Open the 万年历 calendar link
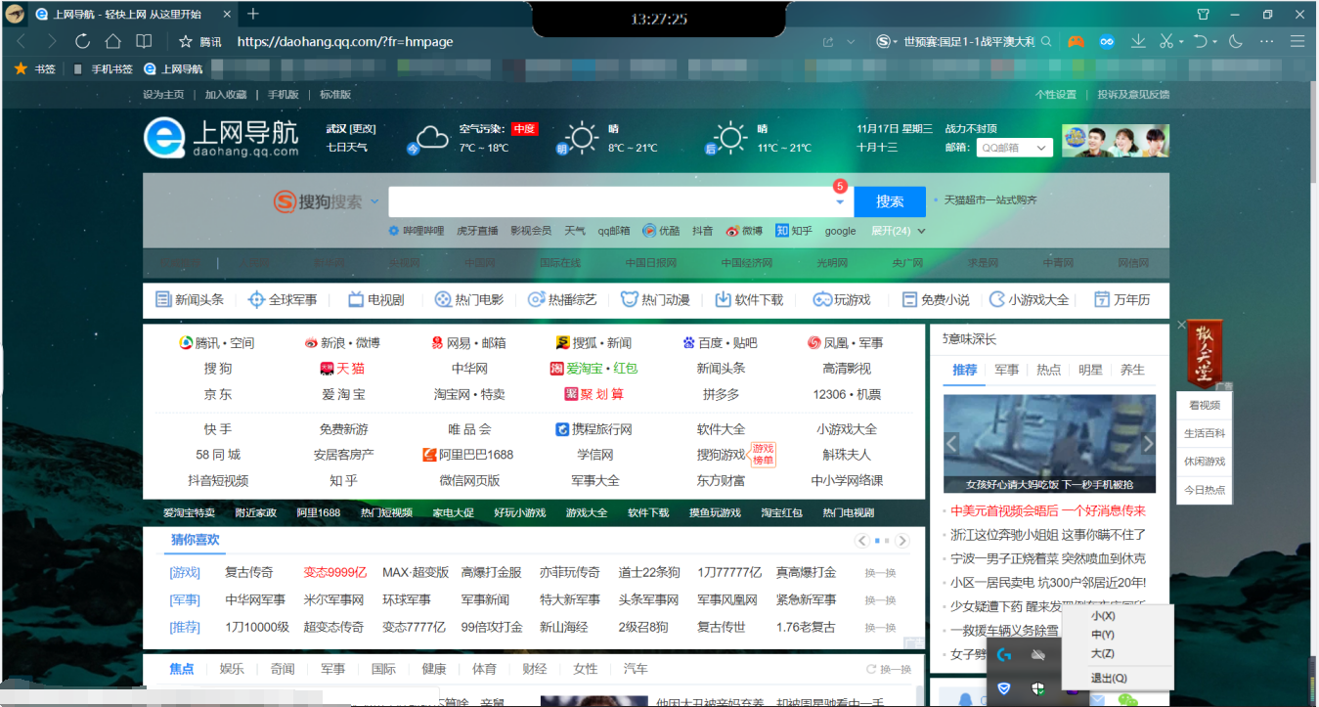The image size is (1319, 707). pos(1121,299)
